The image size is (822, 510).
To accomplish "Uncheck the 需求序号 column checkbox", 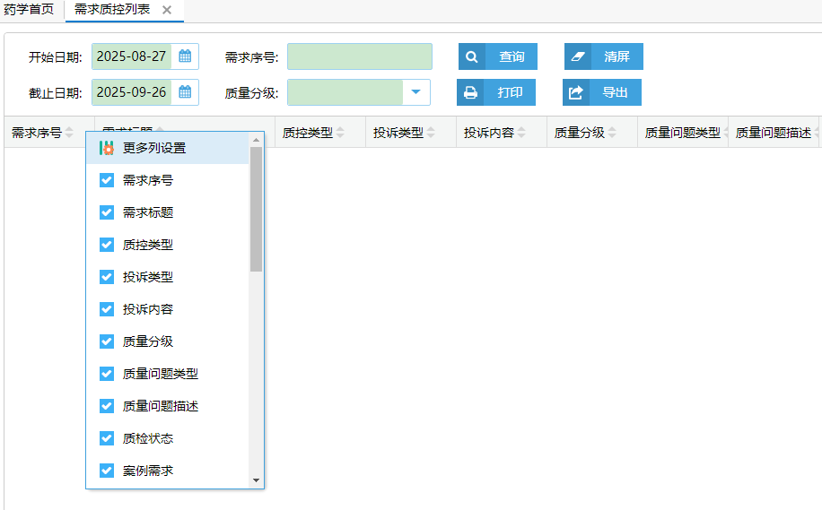I will pyautogui.click(x=107, y=180).
